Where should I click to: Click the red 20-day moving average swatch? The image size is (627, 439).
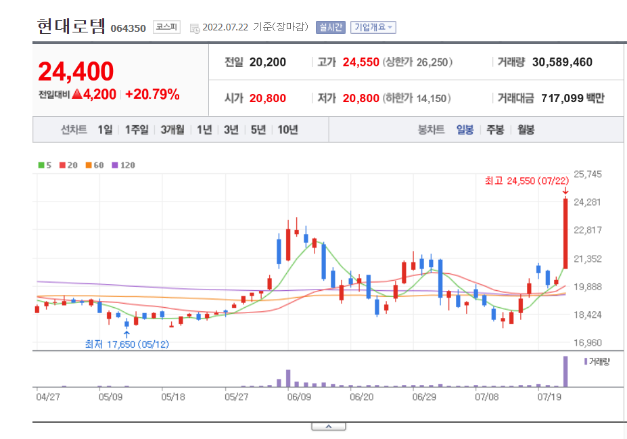coord(62,165)
